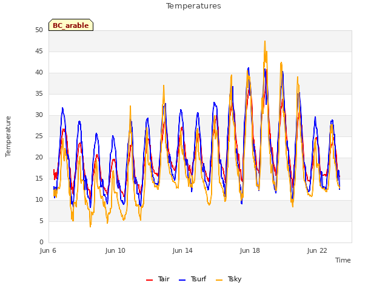The height and width of the screenshot is (291, 388).
Task: Click the Jun 6 x-axis tick label
Action: point(48,250)
